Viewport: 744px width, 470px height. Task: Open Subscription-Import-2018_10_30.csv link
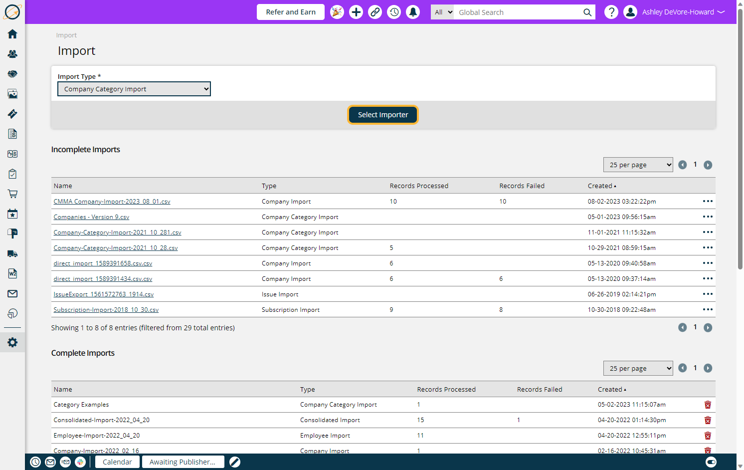coord(106,310)
